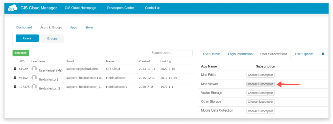Choose Subscription for Mobile Data Collection

click(x=260, y=111)
